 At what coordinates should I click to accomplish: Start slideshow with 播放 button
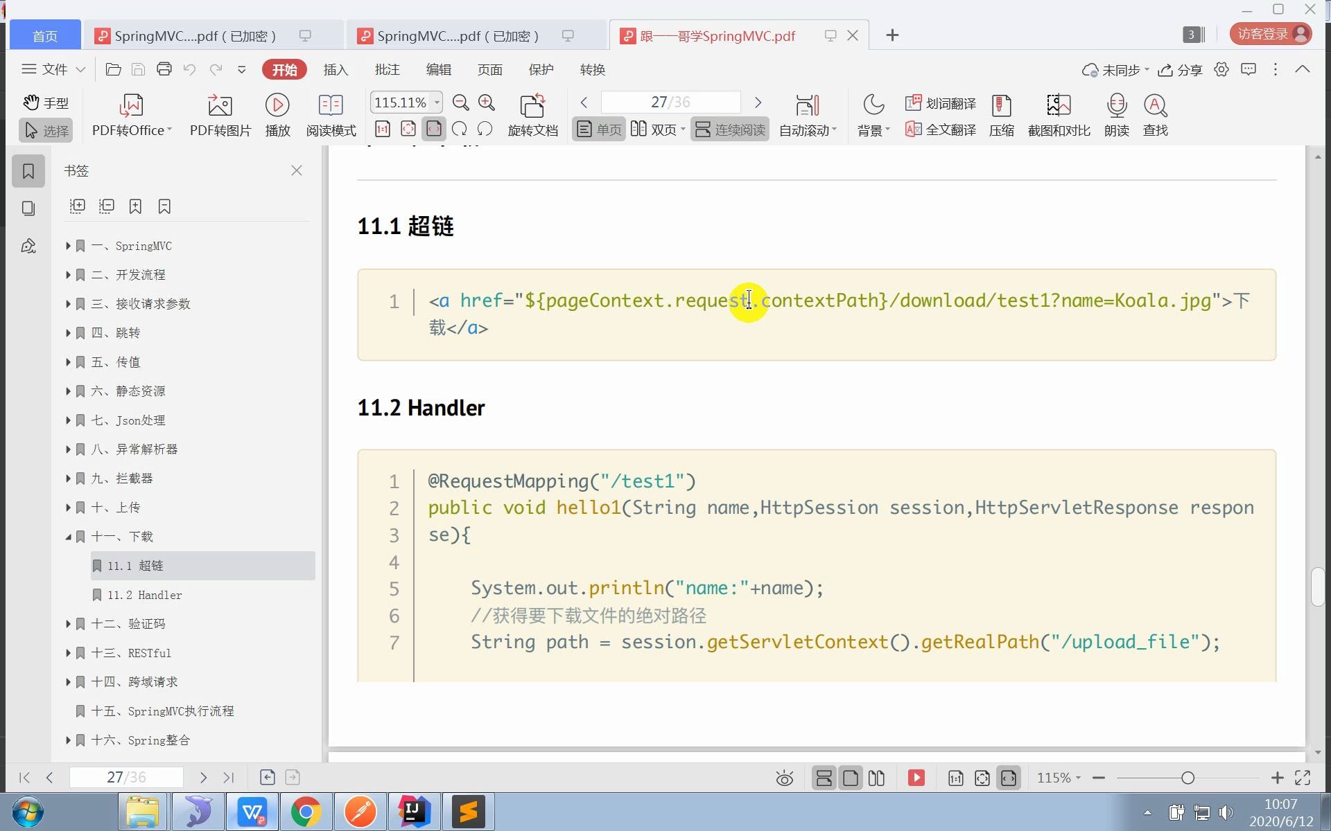277,115
